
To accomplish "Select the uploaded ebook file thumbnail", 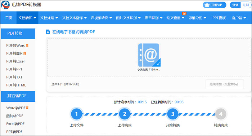I will (x=149, y=55).
